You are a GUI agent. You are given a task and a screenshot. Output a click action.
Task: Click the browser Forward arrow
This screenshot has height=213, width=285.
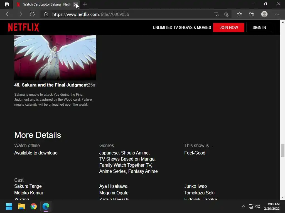[20, 14]
